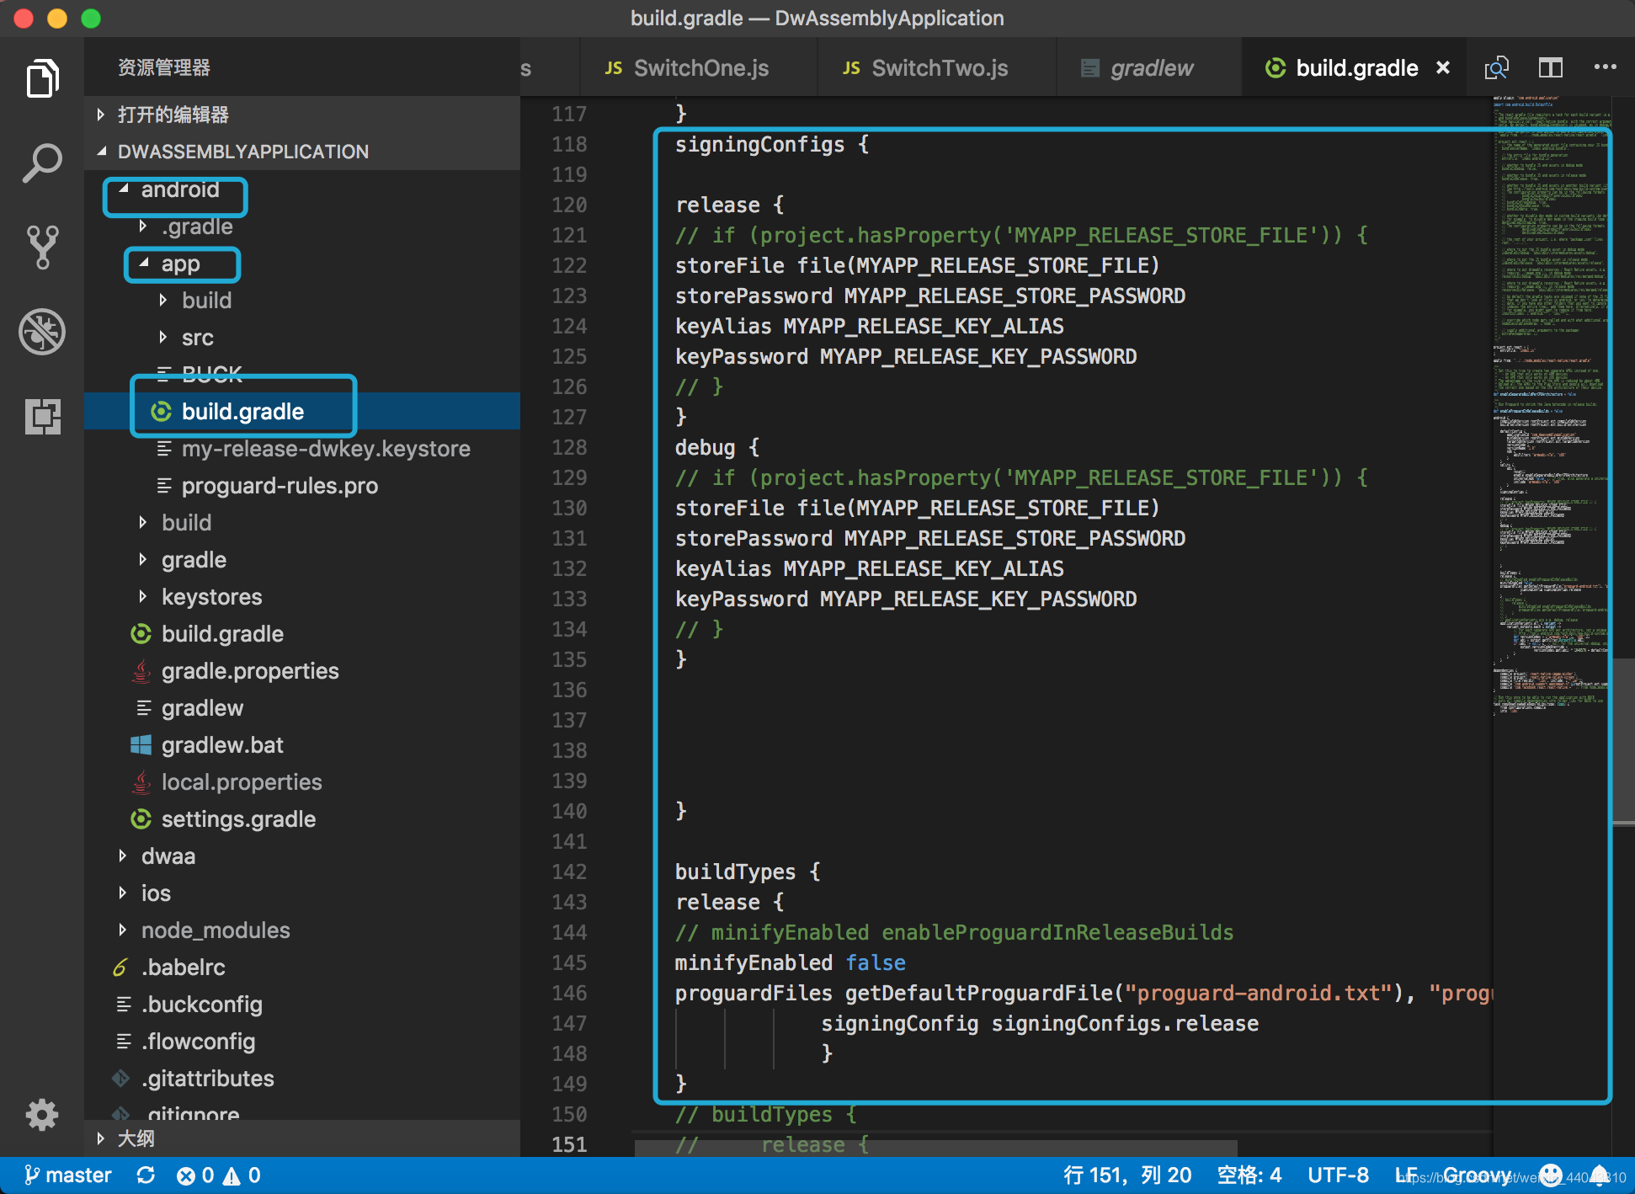Switch to the gradlew tab
Screen dimensions: 1635x1194
pos(1149,68)
